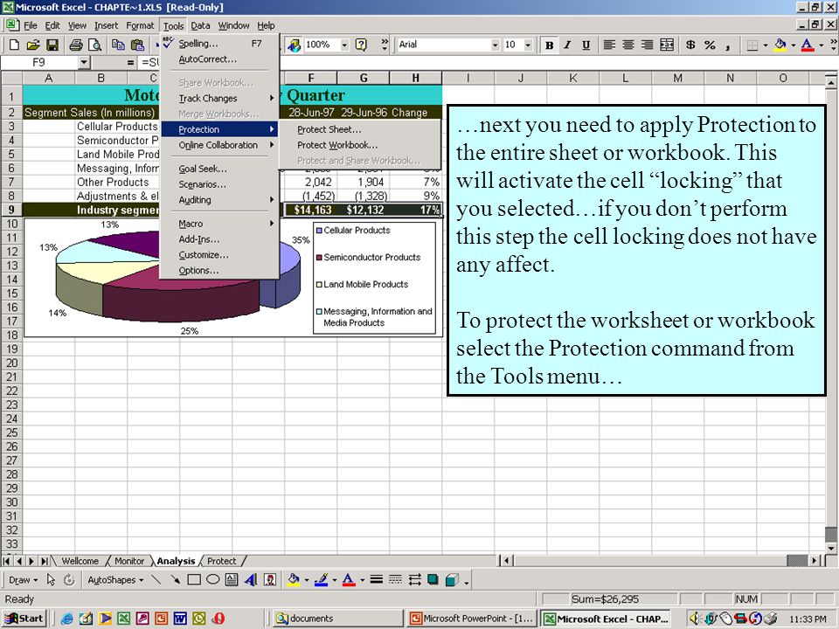Click the Line Style icon

pyautogui.click(x=376, y=580)
